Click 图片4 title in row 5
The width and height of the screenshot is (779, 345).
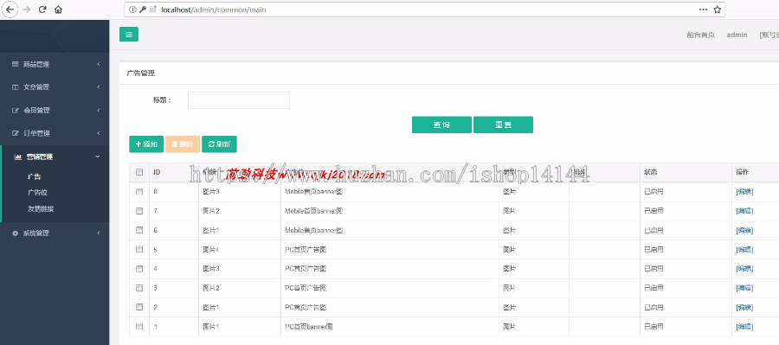pyautogui.click(x=211, y=249)
